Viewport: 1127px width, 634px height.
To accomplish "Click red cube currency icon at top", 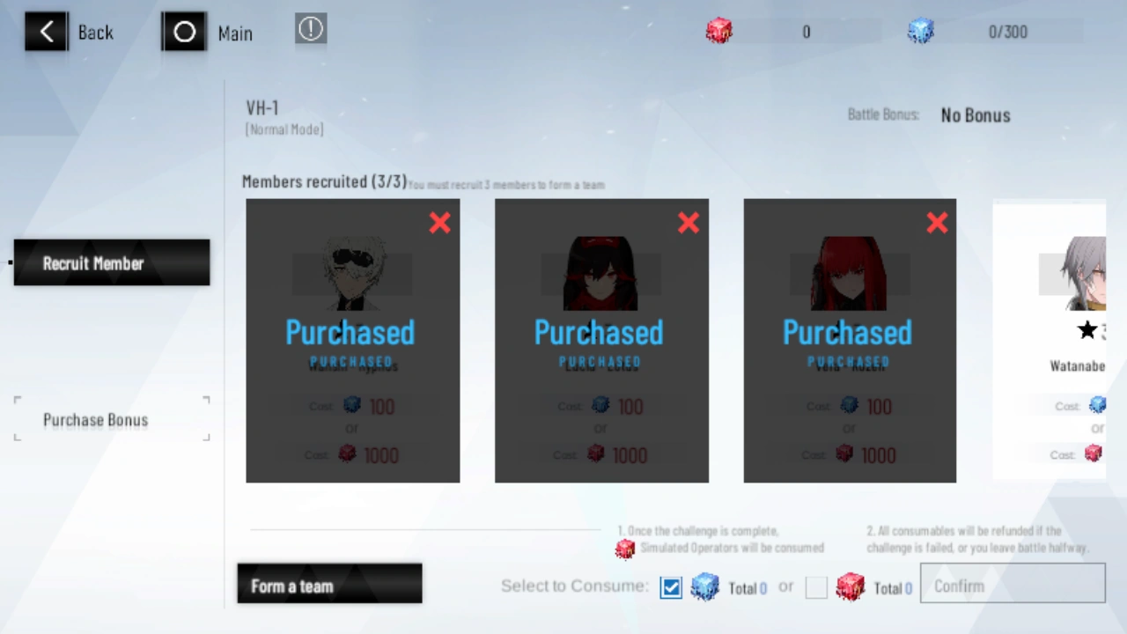I will pyautogui.click(x=719, y=32).
